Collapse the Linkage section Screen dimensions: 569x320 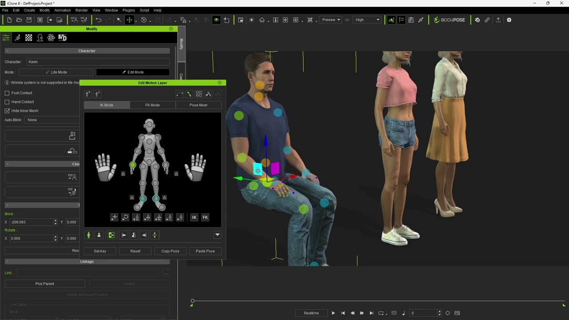[7, 262]
